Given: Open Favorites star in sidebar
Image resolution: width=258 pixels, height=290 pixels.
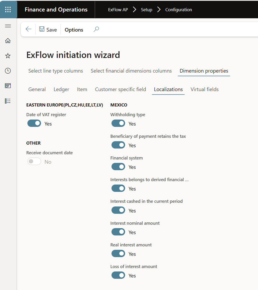Looking at the screenshot, I should (8, 56).
